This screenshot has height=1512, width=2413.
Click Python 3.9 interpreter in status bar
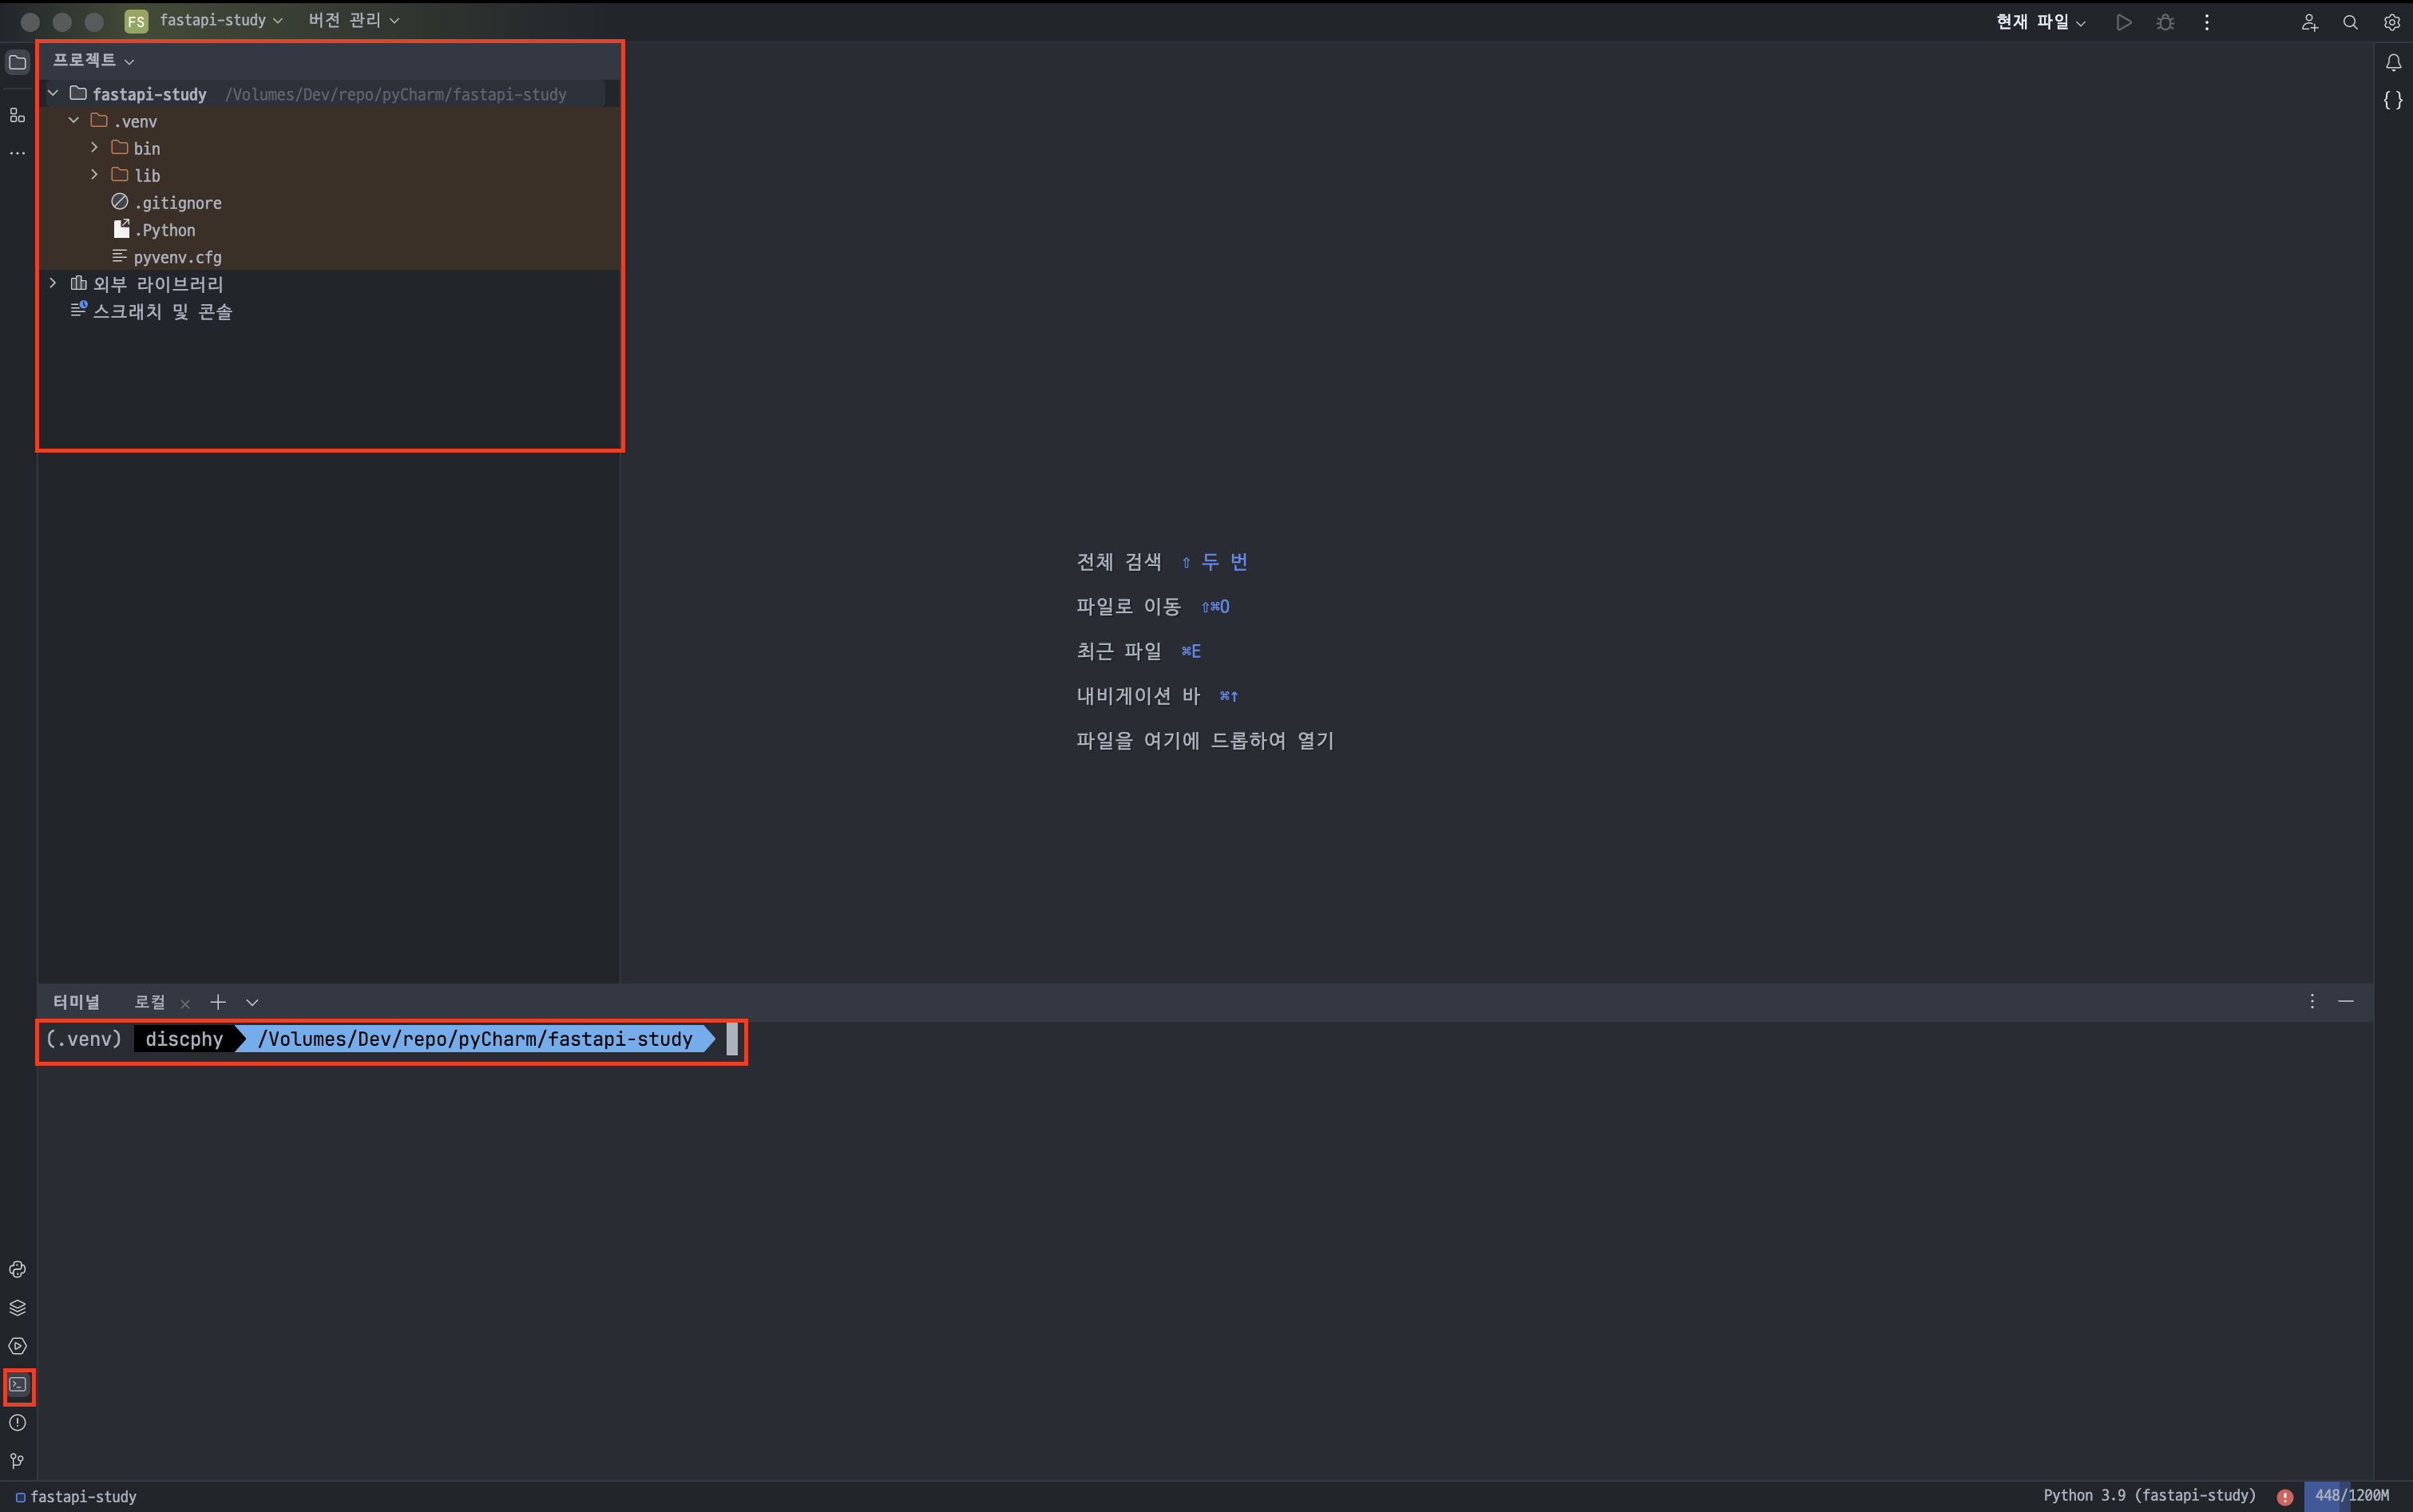(2149, 1495)
